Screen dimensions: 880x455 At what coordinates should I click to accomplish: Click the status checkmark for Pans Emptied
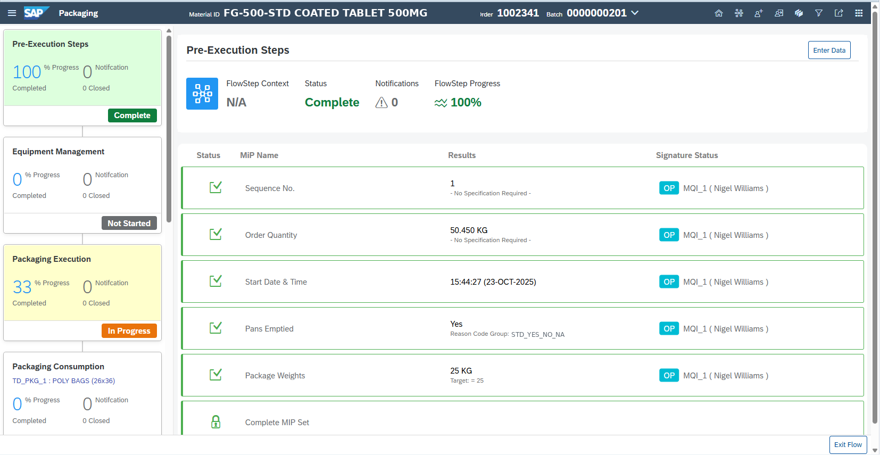coord(215,328)
